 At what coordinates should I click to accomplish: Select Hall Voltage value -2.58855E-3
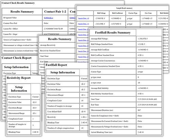pyautogui.click(x=100, y=18)
